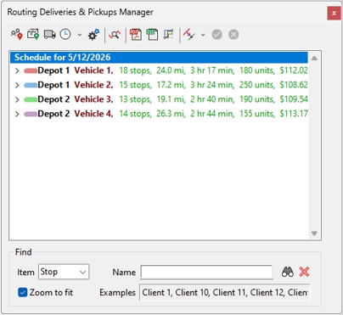Viewport: 343px width, 315px height.
Task: Click the grayed cancel X icon
Action: click(x=233, y=35)
